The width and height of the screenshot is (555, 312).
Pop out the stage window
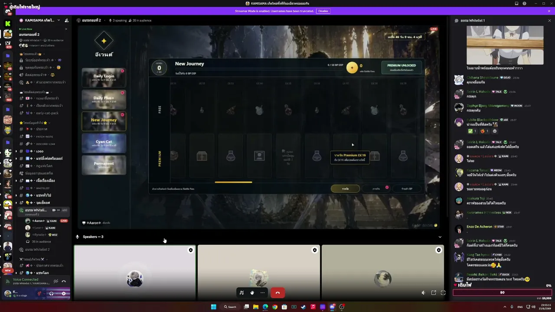tap(433, 293)
